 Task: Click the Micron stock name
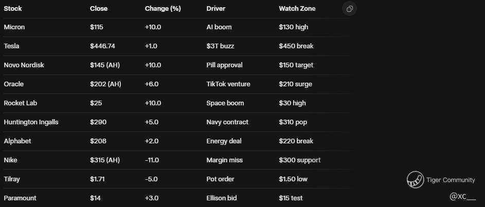point(14,27)
